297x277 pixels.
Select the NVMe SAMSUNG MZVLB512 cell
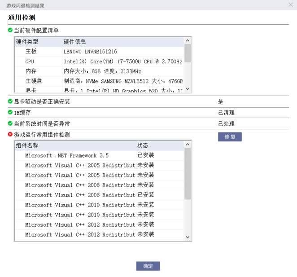click(123, 81)
